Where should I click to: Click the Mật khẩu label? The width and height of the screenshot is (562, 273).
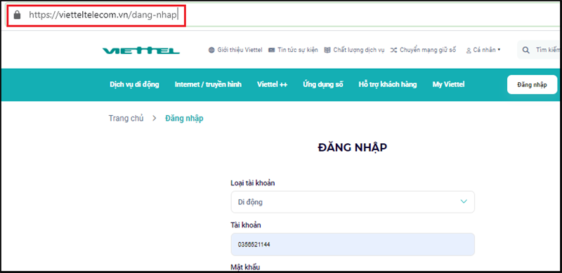pyautogui.click(x=244, y=267)
